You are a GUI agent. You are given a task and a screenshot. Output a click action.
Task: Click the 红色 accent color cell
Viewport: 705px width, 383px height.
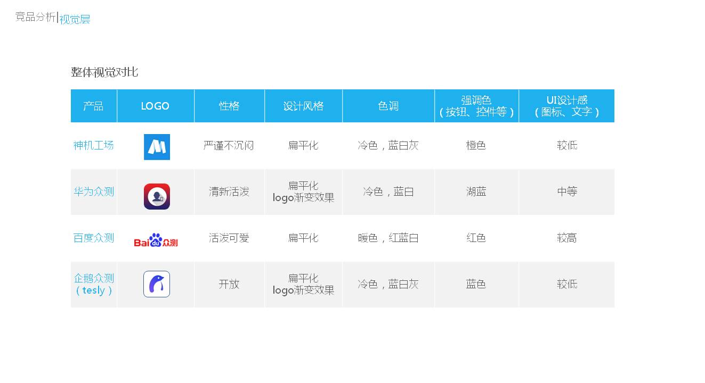(x=476, y=238)
